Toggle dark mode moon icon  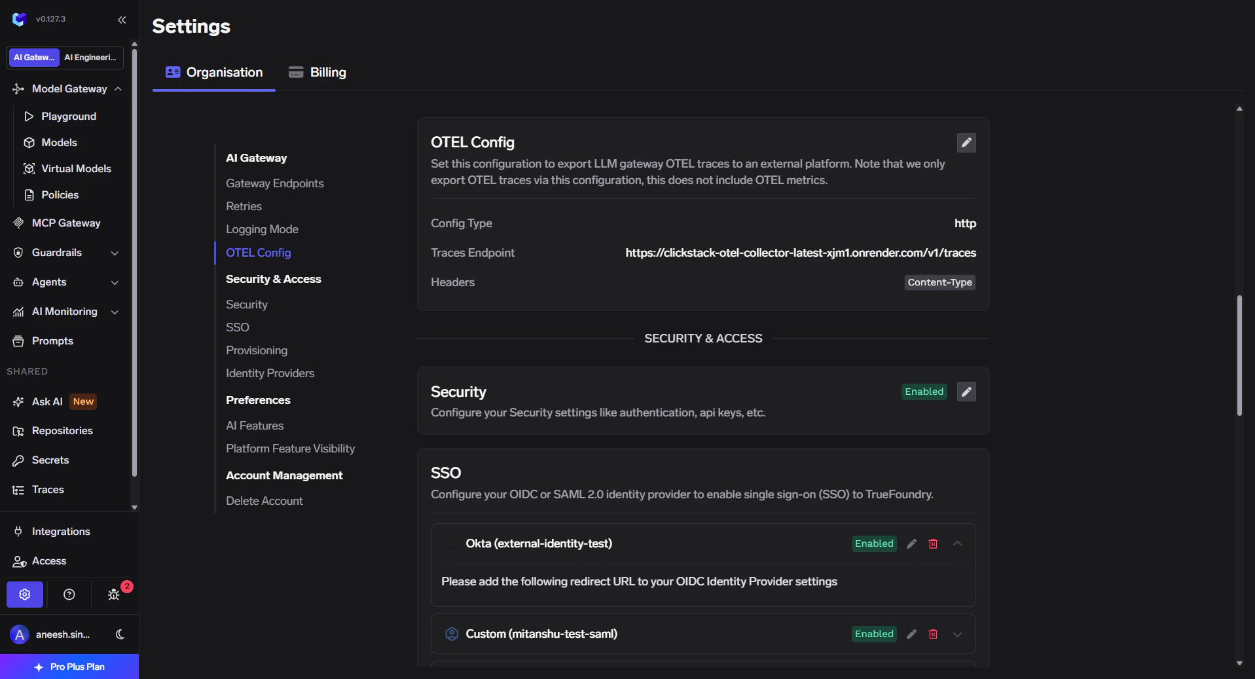(120, 634)
